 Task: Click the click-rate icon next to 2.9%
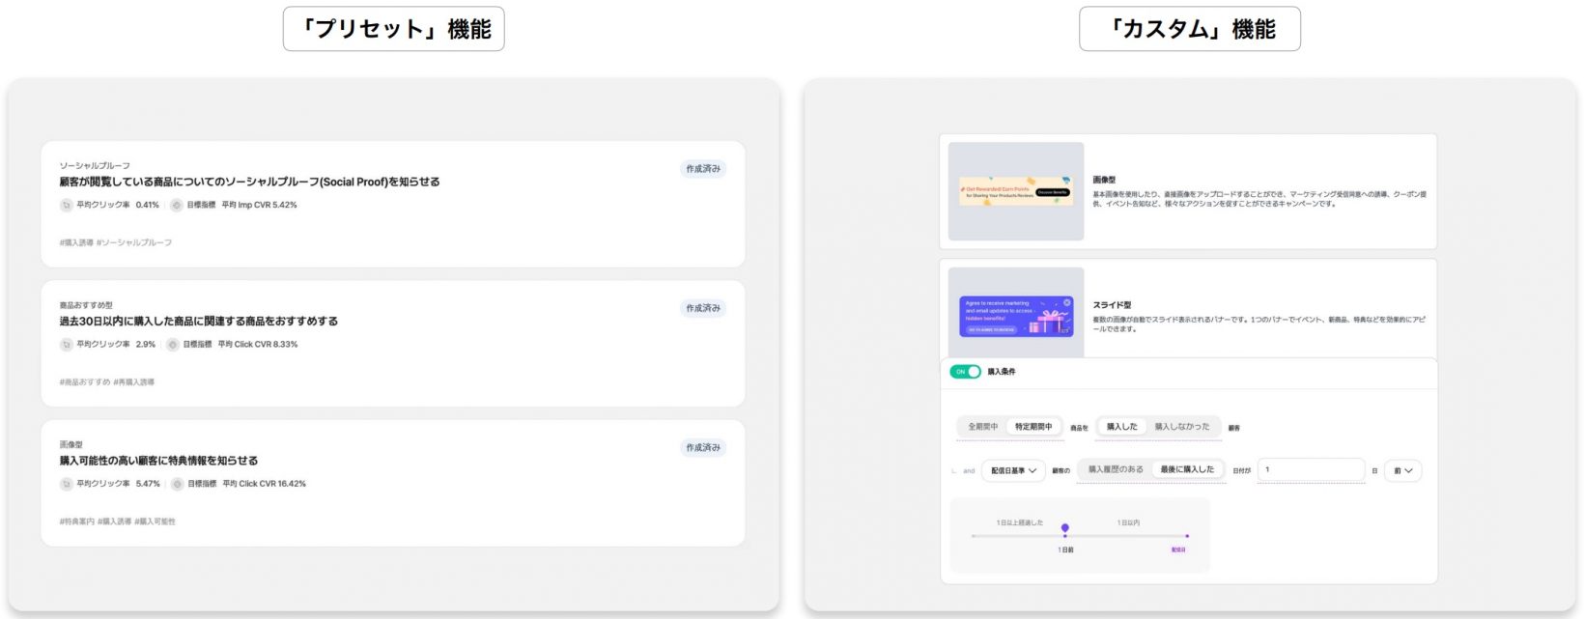pyautogui.click(x=66, y=345)
